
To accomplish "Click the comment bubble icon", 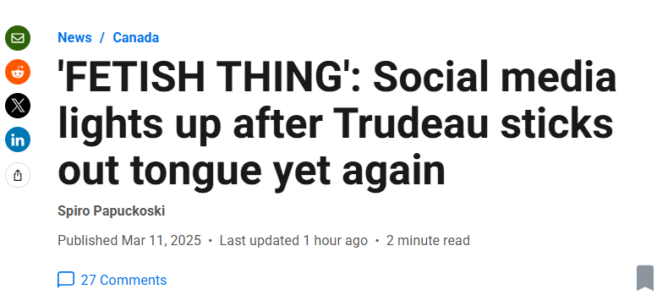I will click(66, 280).
